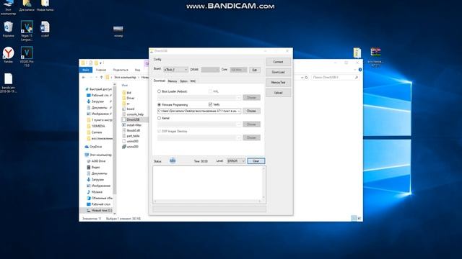Click Choose next to the firmware path
Screen dimensions: 462x259
coord(251,111)
